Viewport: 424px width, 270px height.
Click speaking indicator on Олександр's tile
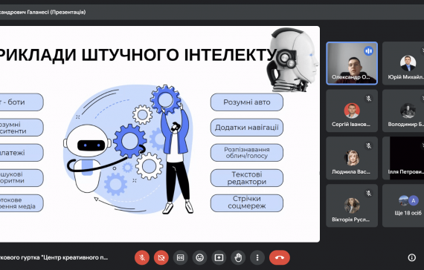tap(368, 50)
